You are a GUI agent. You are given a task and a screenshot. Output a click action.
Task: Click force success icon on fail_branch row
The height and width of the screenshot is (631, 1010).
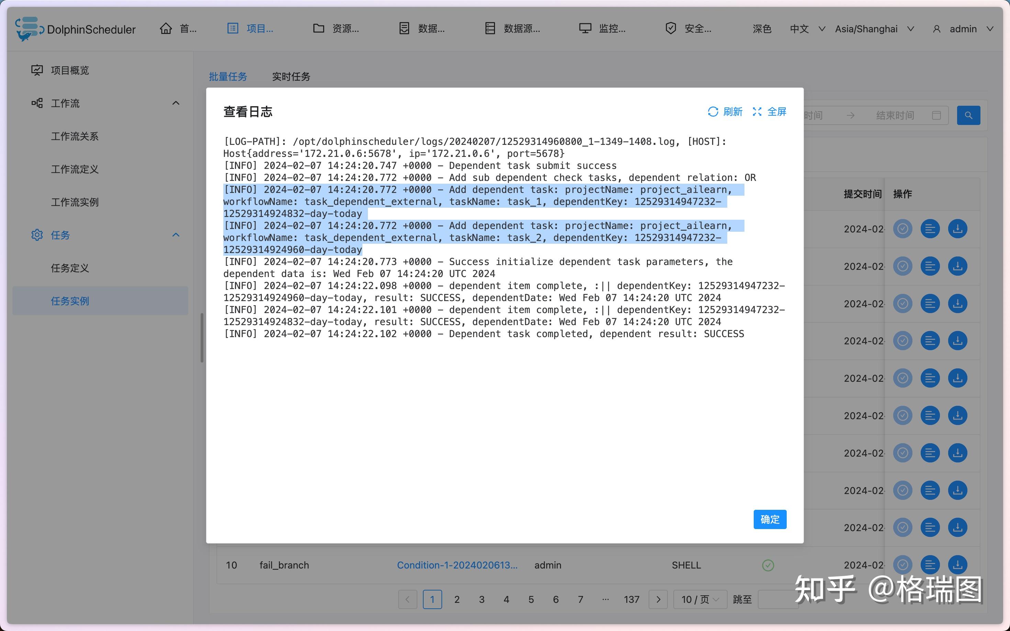click(902, 565)
